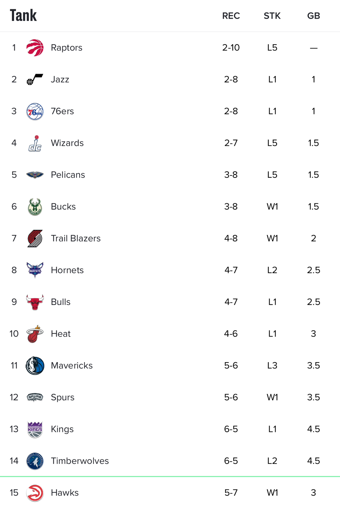Click the Mavericks logo icon
This screenshot has height=506, width=340.
point(35,365)
